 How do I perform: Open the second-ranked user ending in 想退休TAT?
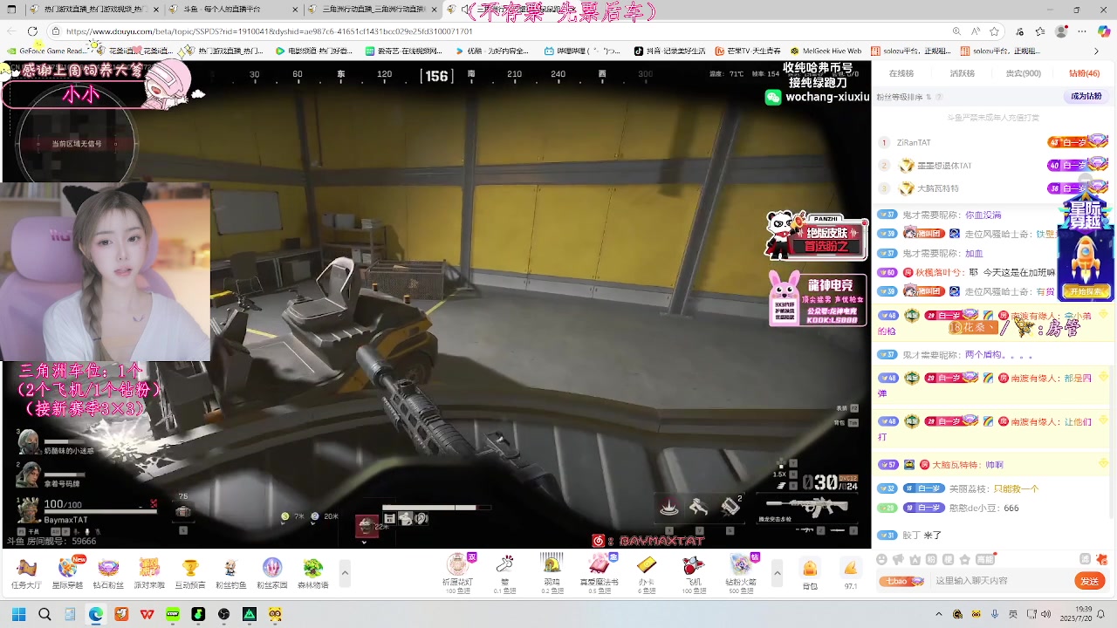point(943,166)
